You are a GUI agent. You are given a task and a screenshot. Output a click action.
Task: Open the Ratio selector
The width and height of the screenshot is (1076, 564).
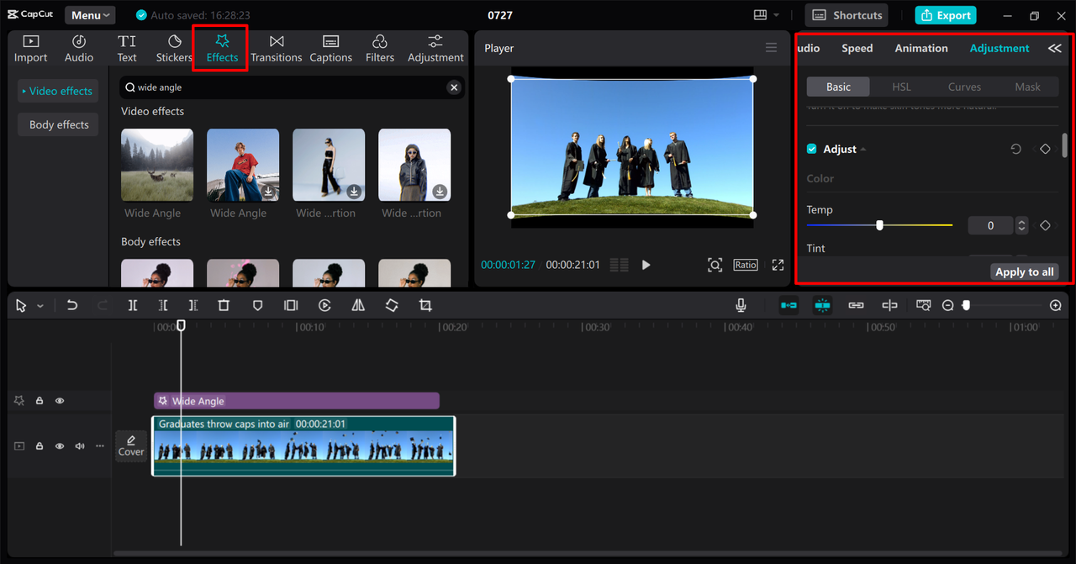(x=746, y=265)
